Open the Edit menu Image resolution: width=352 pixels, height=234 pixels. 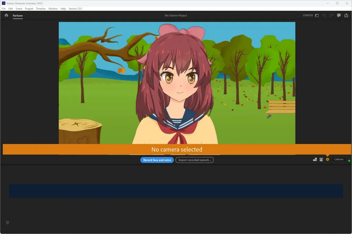11,9
